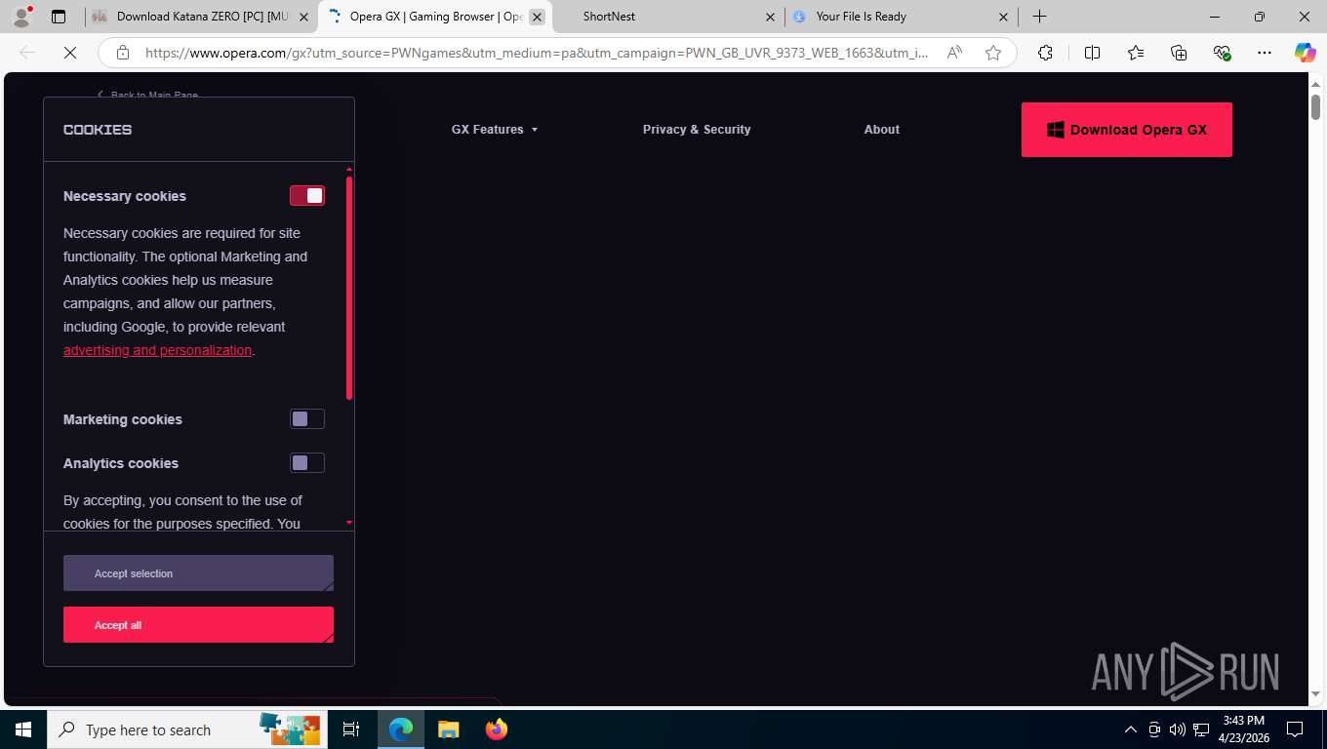
Task: Switch to the ShortNest tab
Action: [x=668, y=17]
